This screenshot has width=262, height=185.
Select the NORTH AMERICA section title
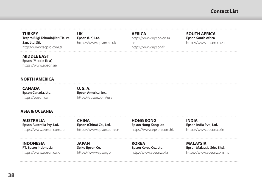37,79
